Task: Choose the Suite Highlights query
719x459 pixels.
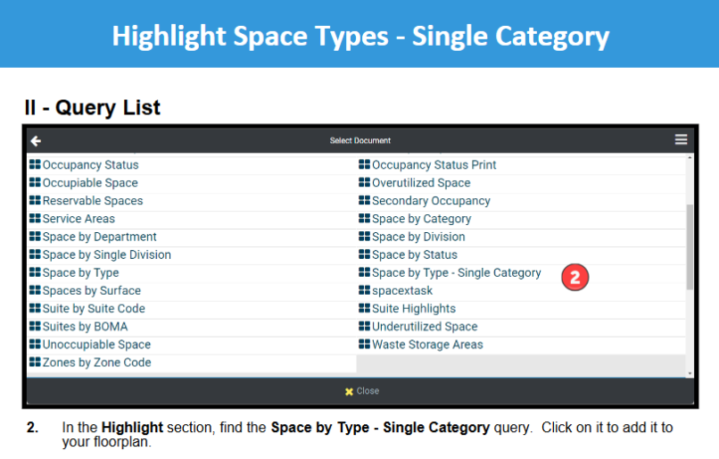Action: click(x=414, y=308)
